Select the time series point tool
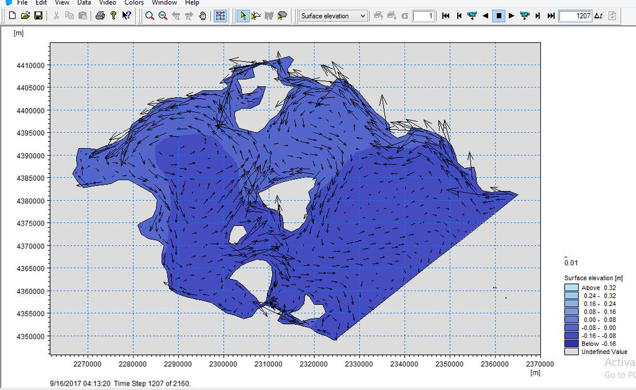Screen dimensions: 636x390 tap(256, 16)
